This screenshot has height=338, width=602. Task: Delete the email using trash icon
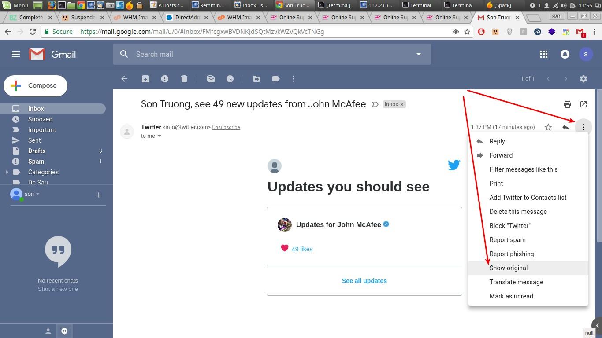[184, 79]
